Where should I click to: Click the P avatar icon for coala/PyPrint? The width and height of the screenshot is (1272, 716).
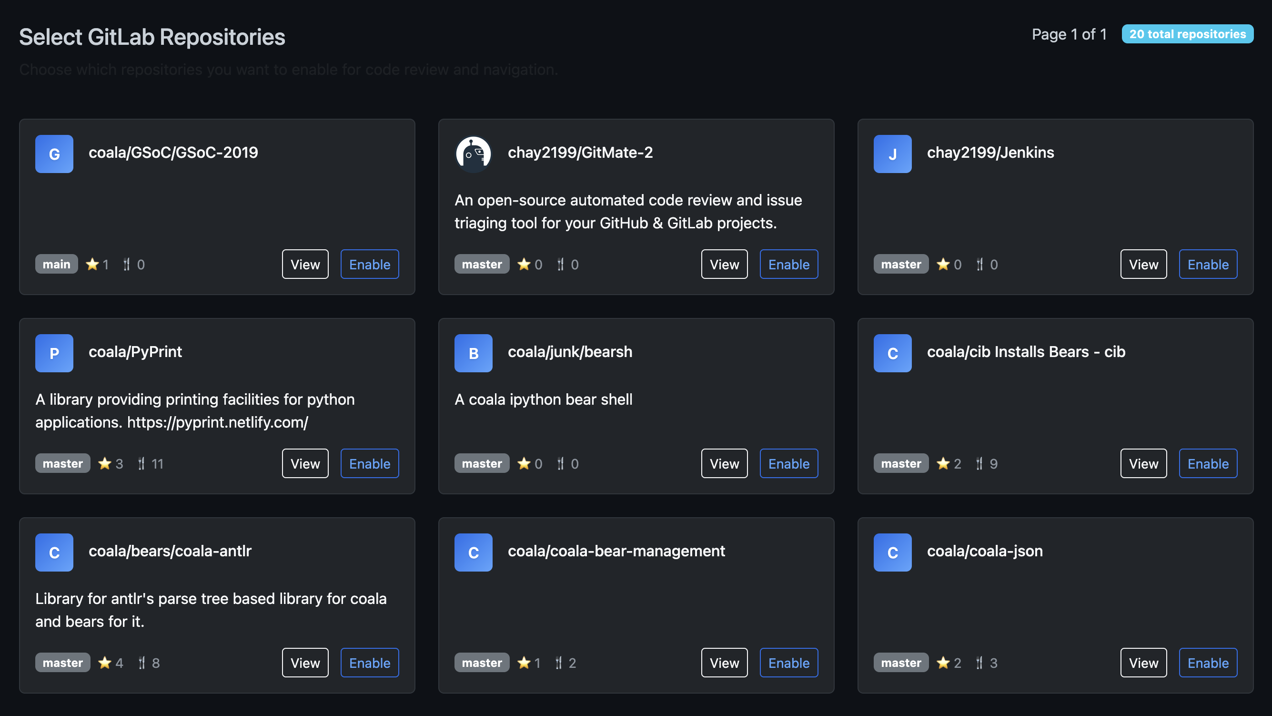click(54, 353)
